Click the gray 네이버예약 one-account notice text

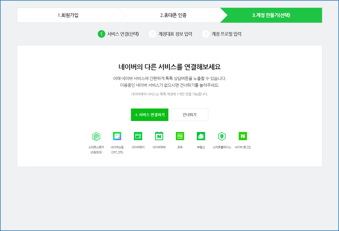[x=169, y=94]
